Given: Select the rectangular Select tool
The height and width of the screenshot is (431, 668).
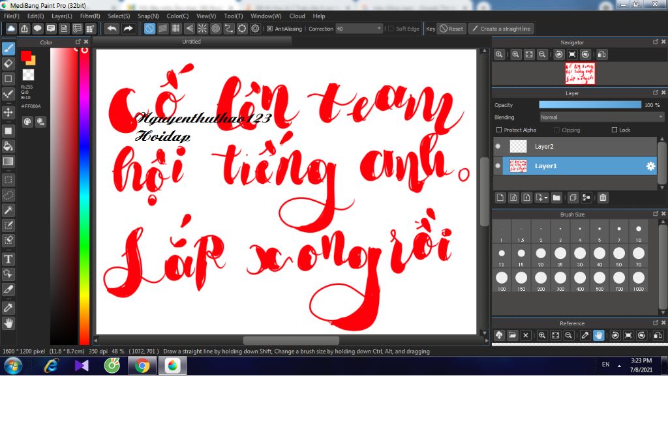Looking at the screenshot, I should click(x=8, y=180).
